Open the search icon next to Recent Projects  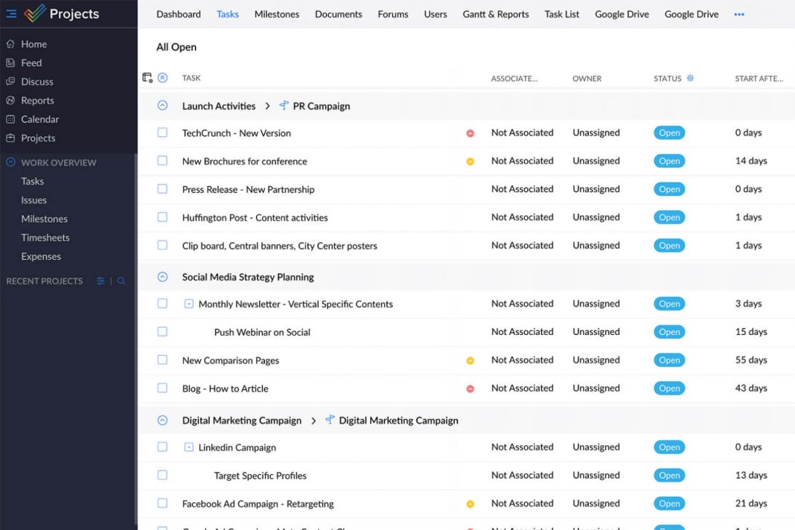[121, 281]
